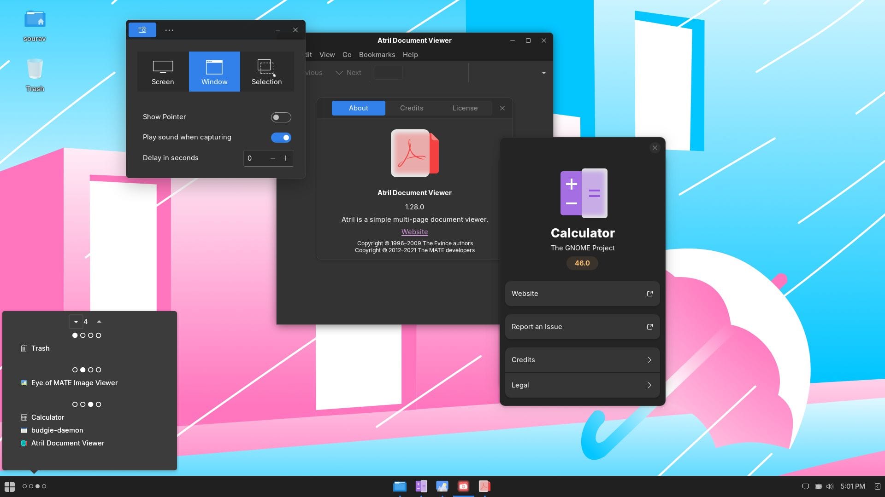Disable Play sound when capturing
885x497 pixels.
[281, 137]
